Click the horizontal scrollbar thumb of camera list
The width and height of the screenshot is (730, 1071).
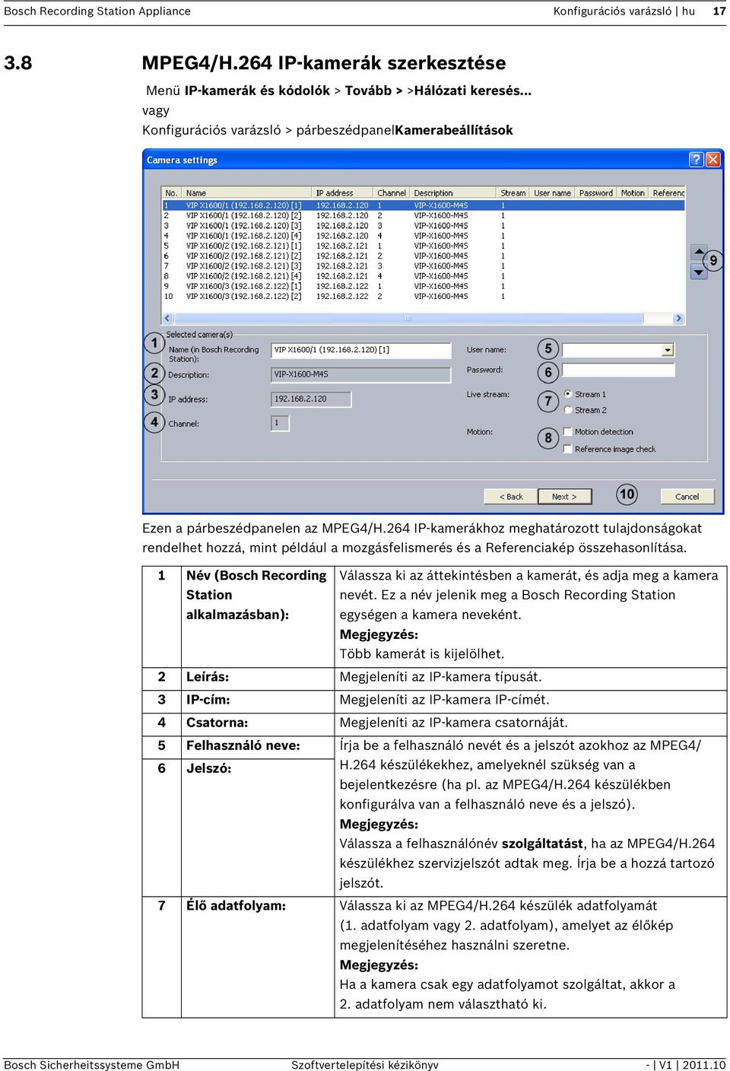click(x=408, y=319)
